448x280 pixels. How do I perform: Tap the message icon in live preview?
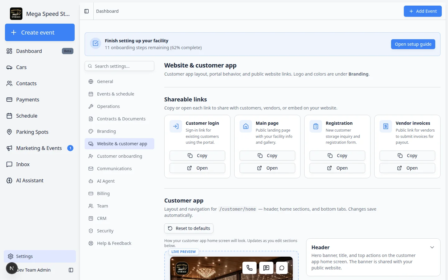coord(266,268)
